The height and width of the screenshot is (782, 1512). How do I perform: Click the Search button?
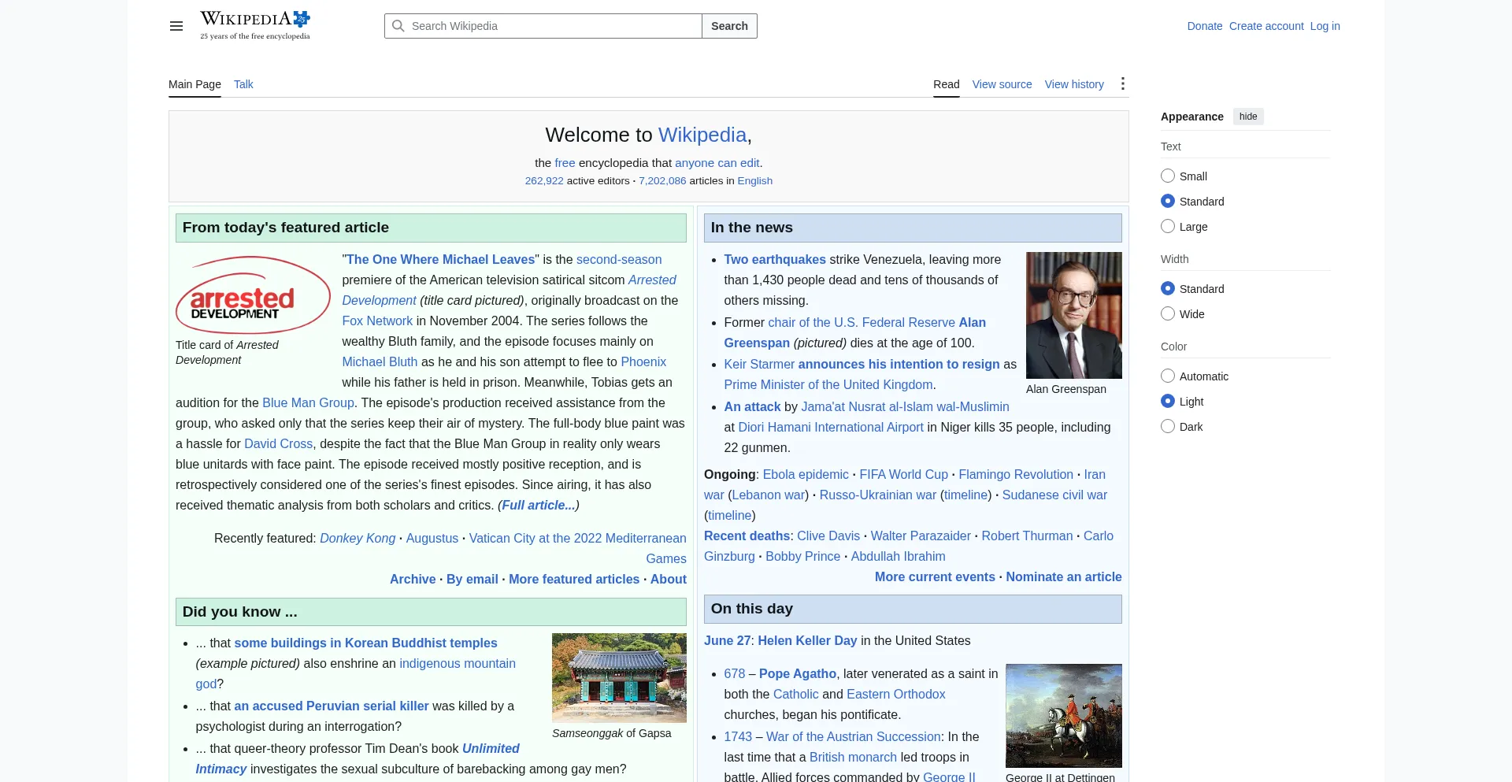pyautogui.click(x=729, y=26)
